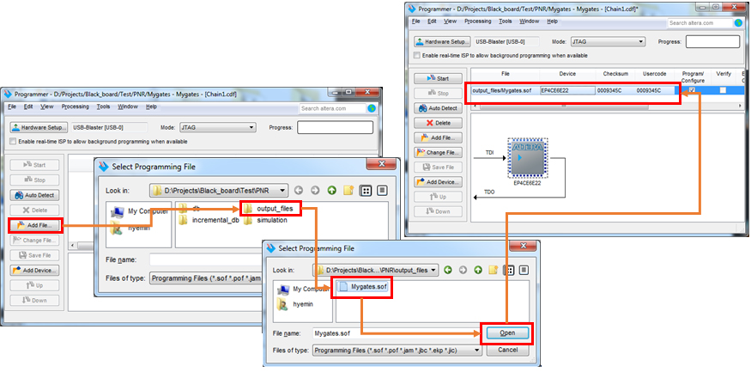Open the Processing menu in the left Programmer window
751x372 pixels.
pos(76,107)
